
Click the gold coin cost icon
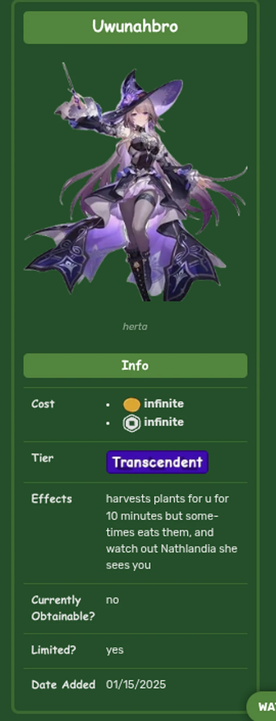point(132,404)
